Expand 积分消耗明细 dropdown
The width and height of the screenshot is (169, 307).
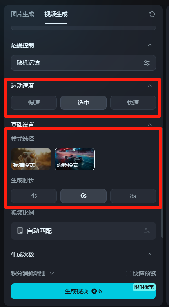[52, 273]
